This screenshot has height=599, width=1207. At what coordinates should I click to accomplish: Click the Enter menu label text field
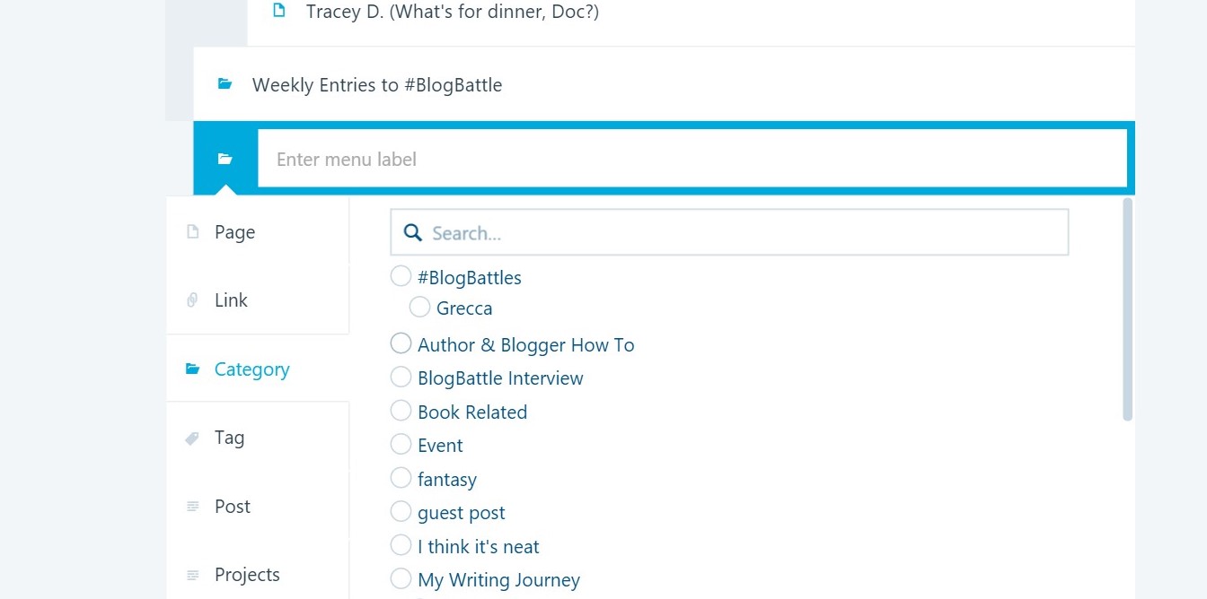tap(692, 160)
